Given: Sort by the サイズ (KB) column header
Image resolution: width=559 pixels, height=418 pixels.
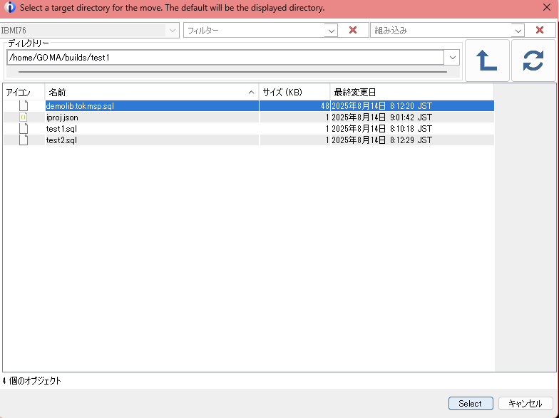Looking at the screenshot, I should click(x=294, y=93).
